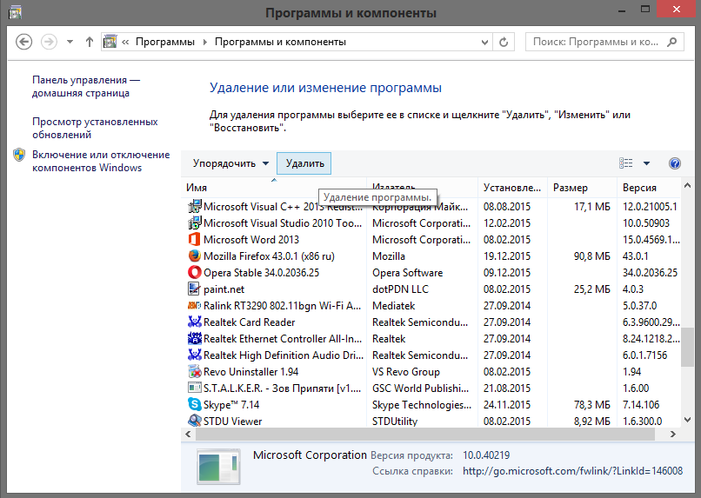Screen dimensions: 701x498
Task: Select the Ralink RT3290 Wi-Fi icon
Action: coord(195,306)
